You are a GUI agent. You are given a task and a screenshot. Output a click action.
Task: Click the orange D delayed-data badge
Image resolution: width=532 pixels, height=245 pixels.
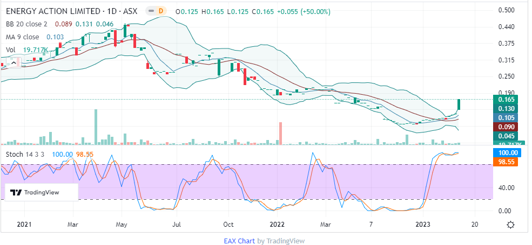(160, 11)
